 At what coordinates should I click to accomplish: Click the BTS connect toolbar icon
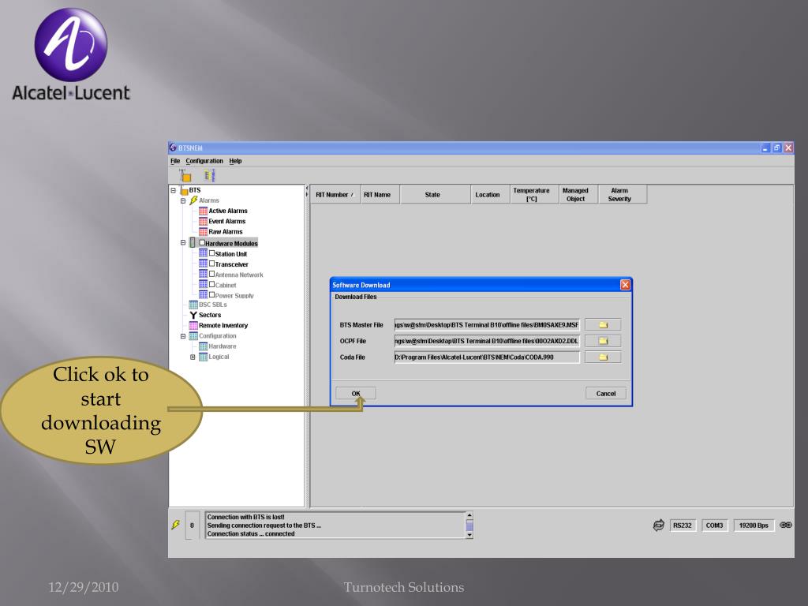[185, 175]
